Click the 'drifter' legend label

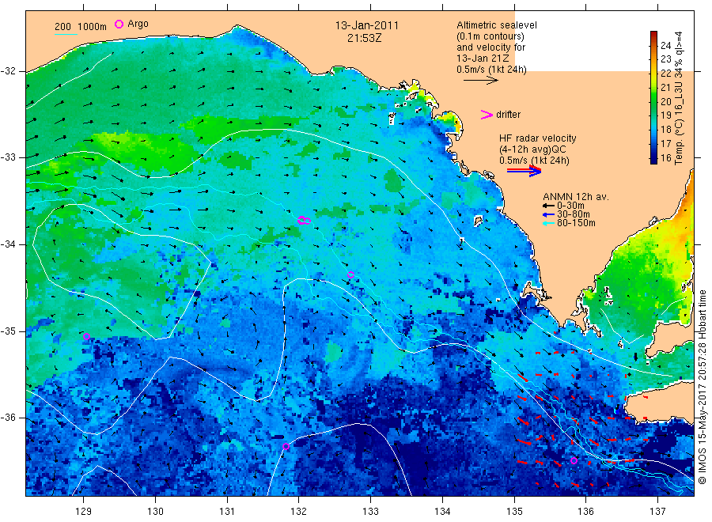508,115
